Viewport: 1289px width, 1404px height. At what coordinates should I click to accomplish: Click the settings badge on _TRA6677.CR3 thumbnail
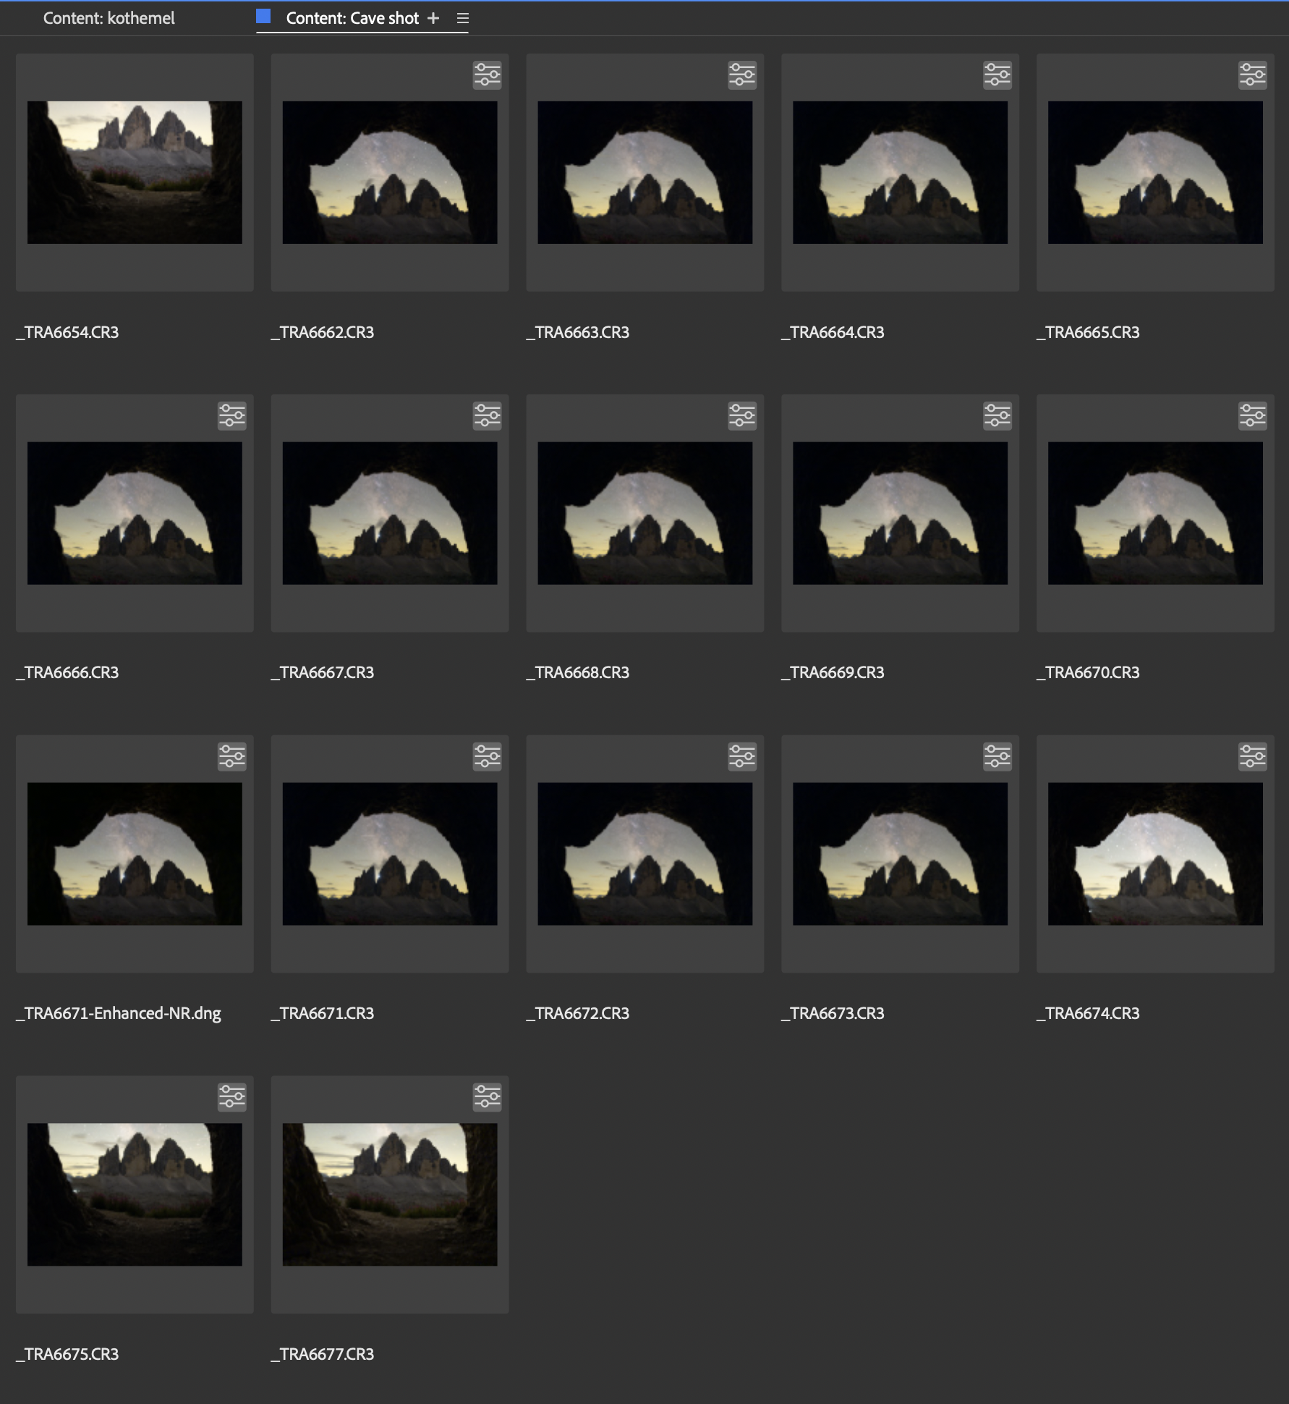[487, 1098]
